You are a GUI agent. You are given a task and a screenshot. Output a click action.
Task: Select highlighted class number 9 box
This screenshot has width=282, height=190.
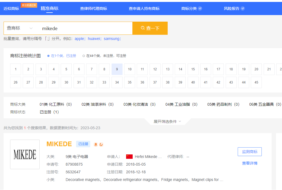coord(117,69)
